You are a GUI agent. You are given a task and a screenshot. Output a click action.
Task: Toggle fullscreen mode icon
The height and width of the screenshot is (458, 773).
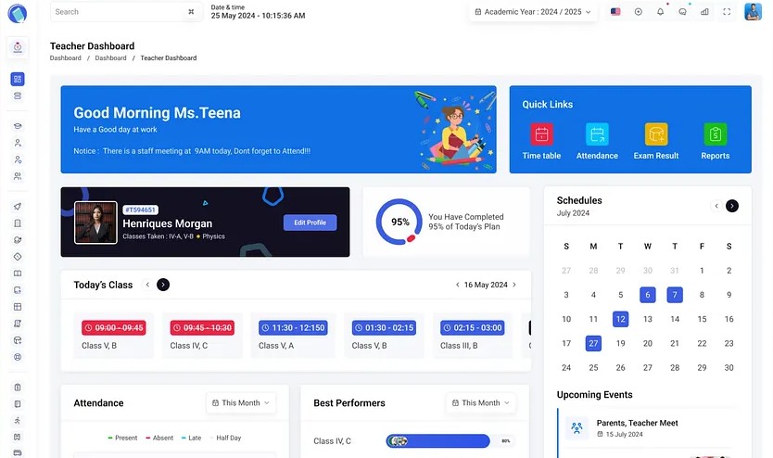click(x=727, y=12)
